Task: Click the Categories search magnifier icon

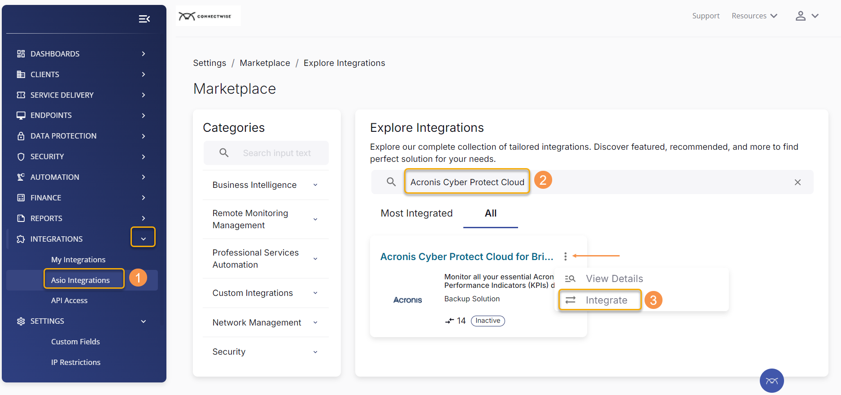Action: [224, 153]
